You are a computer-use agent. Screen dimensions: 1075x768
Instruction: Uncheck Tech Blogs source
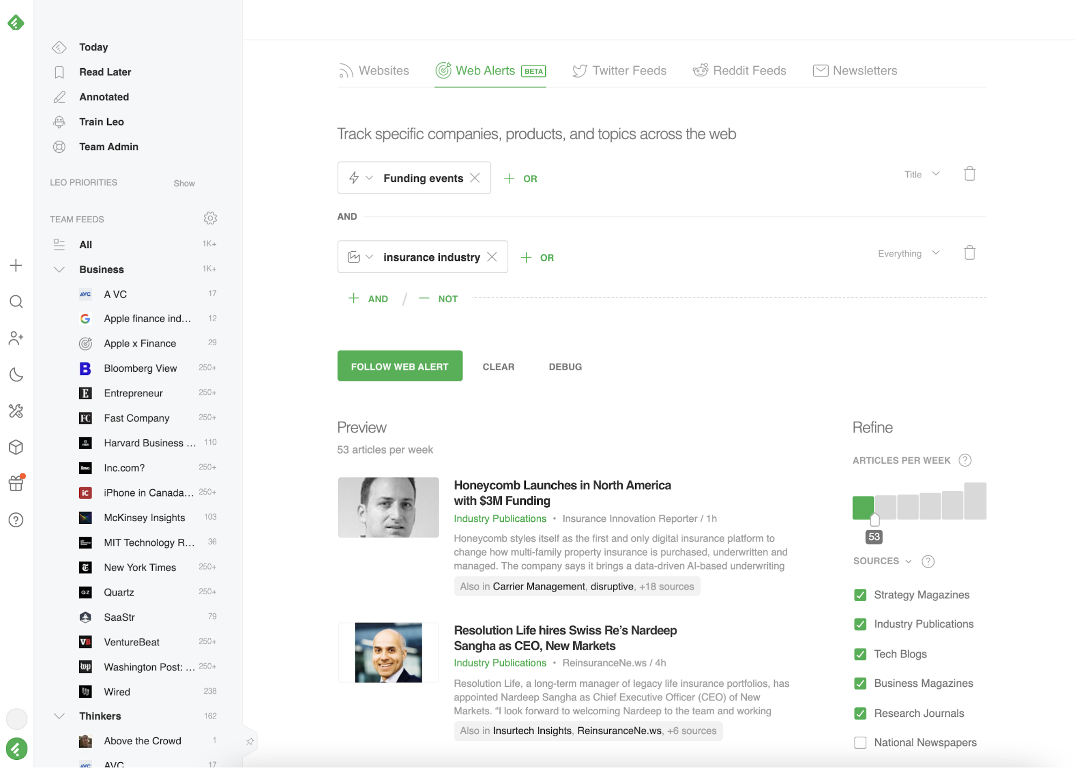tap(860, 654)
